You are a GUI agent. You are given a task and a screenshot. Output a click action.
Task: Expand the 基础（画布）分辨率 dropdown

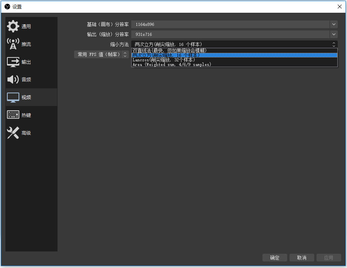333,24
